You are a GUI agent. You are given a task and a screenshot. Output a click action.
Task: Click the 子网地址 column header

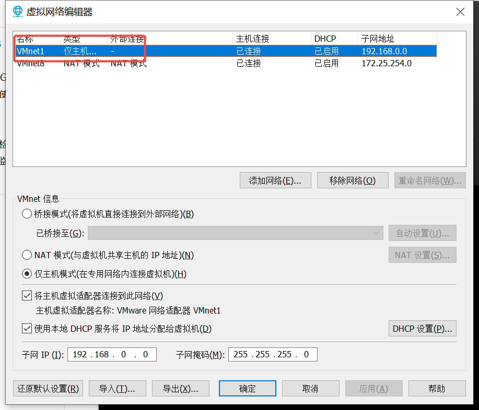397,39
